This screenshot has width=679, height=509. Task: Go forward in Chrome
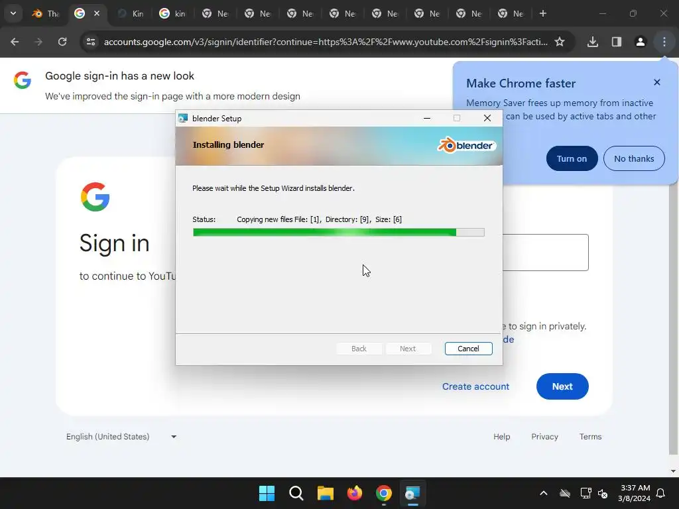click(38, 42)
